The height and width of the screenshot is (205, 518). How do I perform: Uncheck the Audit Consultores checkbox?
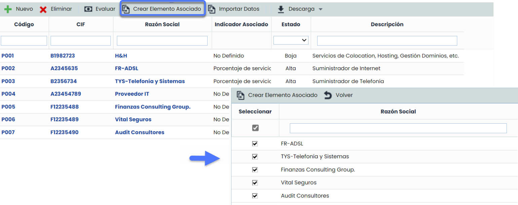pos(255,196)
